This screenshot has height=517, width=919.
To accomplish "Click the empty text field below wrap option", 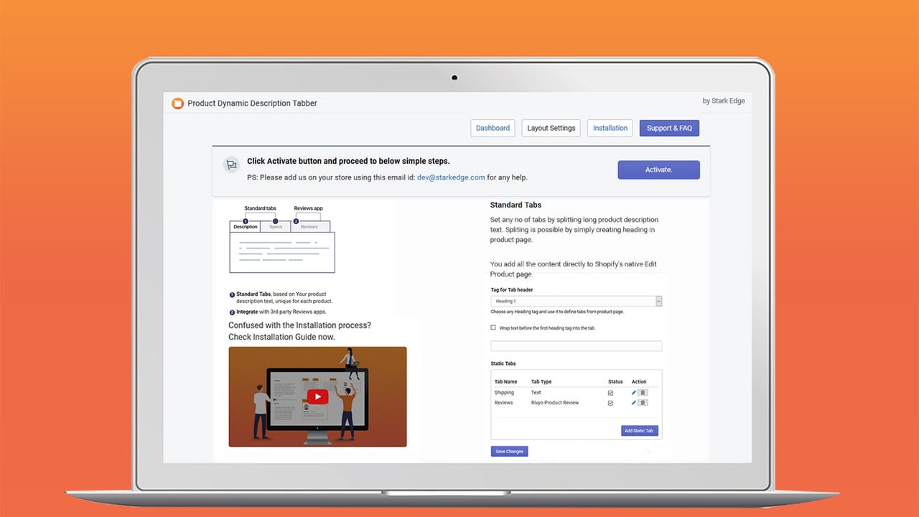I will 577,346.
